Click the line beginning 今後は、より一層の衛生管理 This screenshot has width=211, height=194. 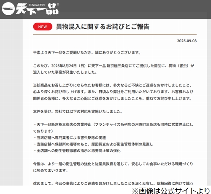click(x=113, y=164)
